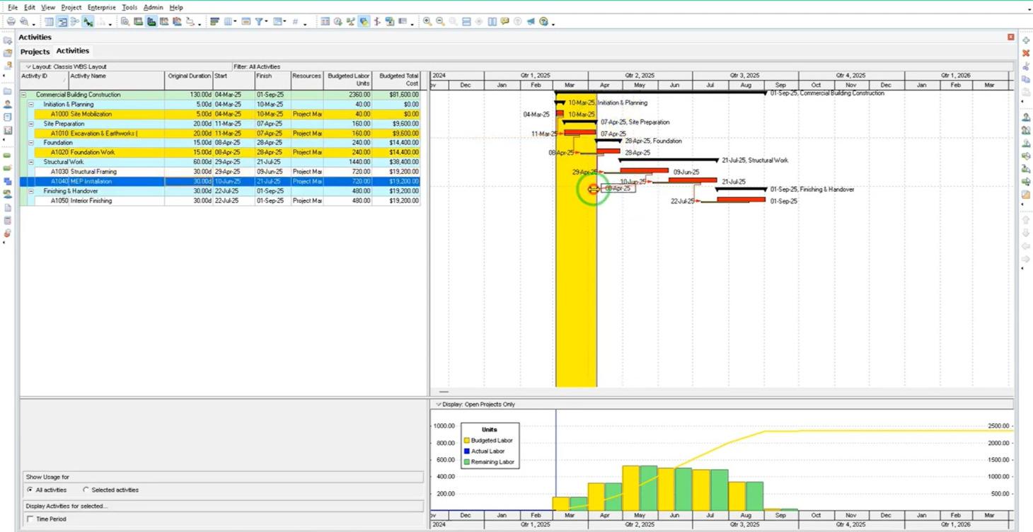This screenshot has width=1033, height=532.
Task: Select the A1050 Interior Finishing activity row
Action: [x=221, y=201]
